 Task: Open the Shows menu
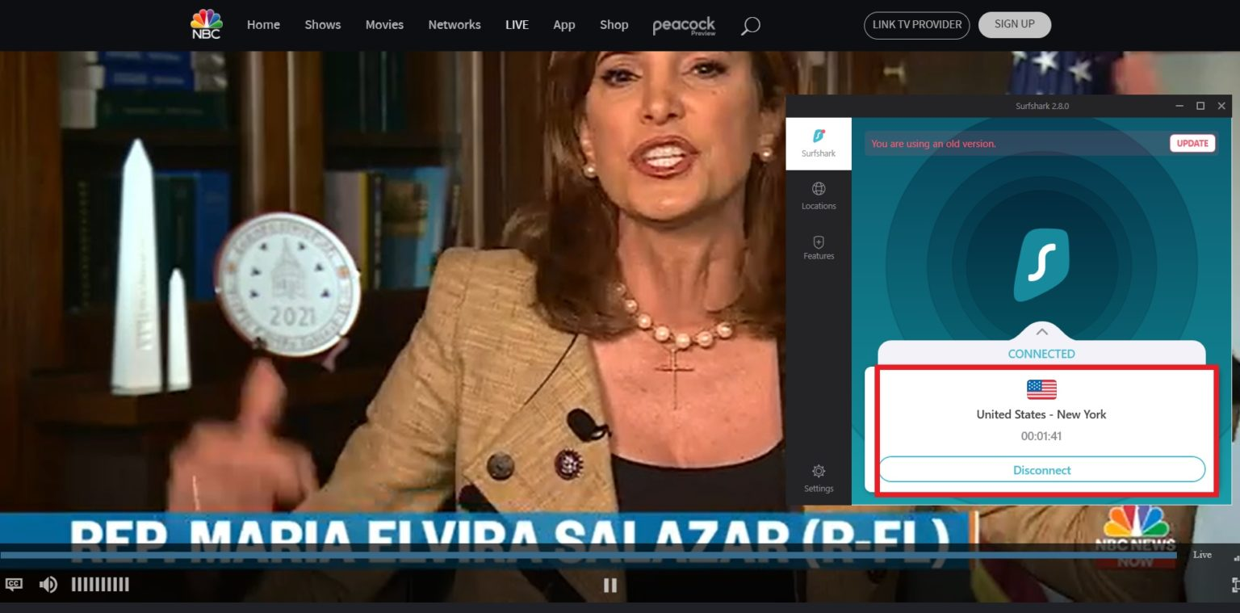(x=322, y=25)
